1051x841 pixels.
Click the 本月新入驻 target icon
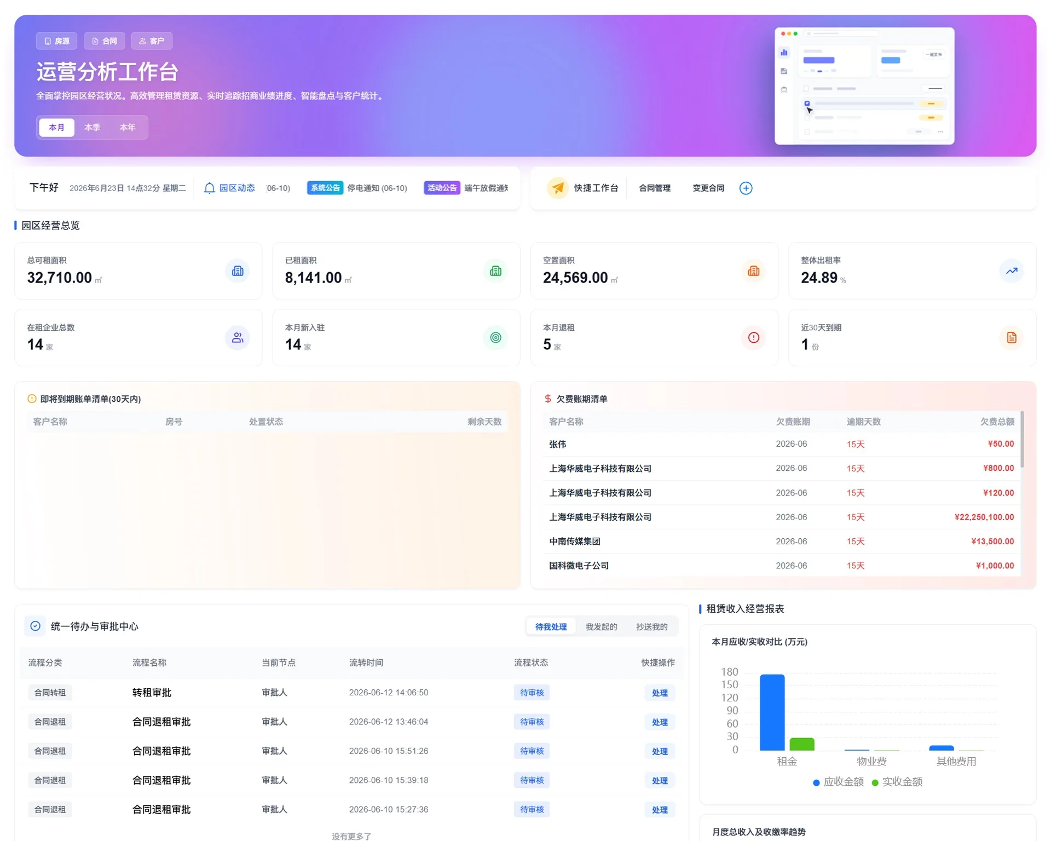point(495,338)
